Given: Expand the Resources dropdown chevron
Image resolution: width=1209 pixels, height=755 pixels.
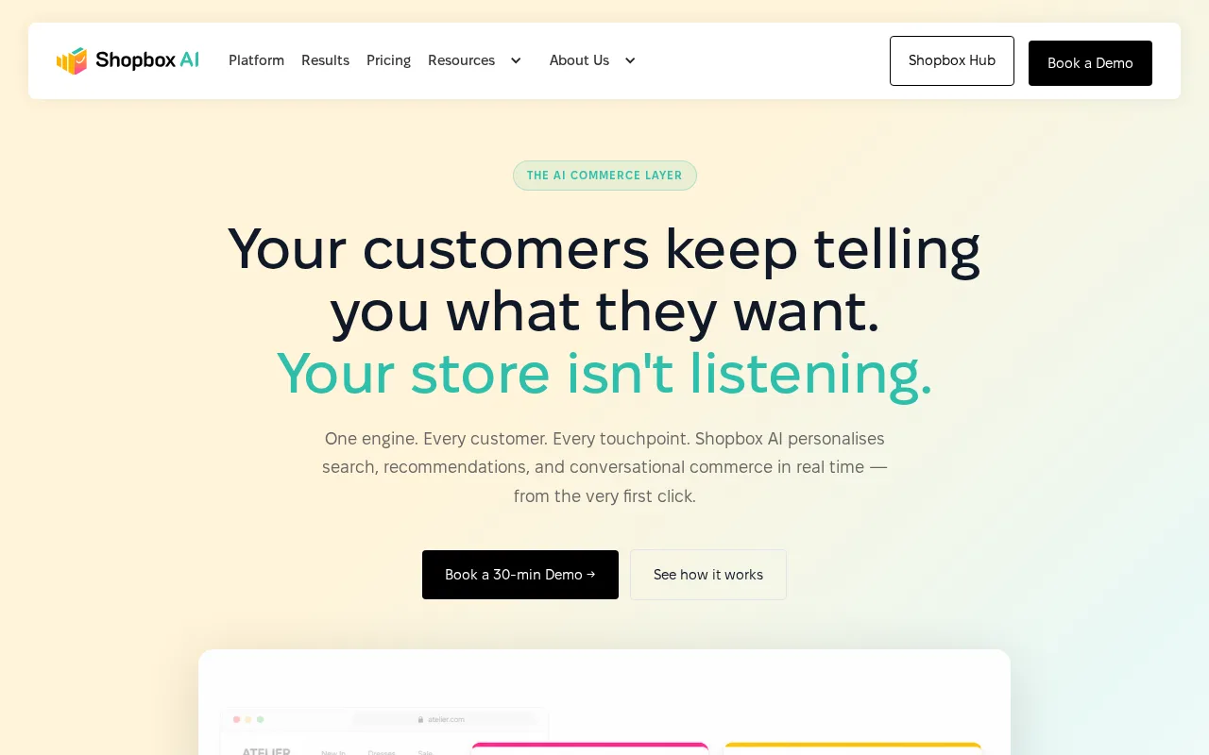Looking at the screenshot, I should tap(516, 60).
